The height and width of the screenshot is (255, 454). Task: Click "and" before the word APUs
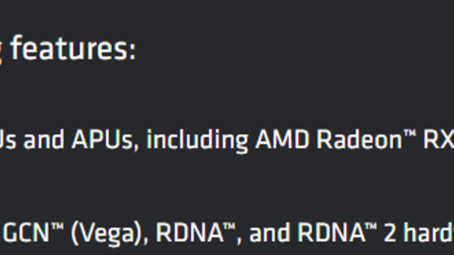(x=43, y=140)
